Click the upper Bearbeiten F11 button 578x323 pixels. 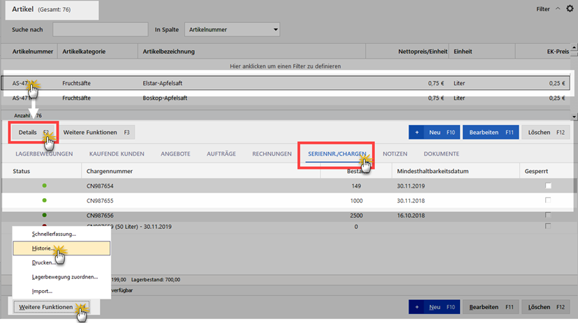click(491, 133)
